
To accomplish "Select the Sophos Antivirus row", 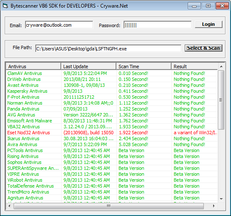I will pos(112,162).
